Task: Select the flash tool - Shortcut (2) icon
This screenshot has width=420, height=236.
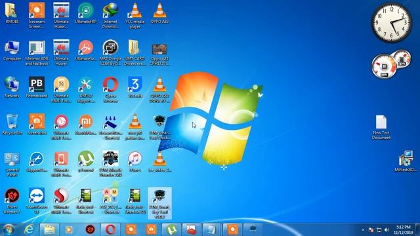Action: tap(135, 201)
